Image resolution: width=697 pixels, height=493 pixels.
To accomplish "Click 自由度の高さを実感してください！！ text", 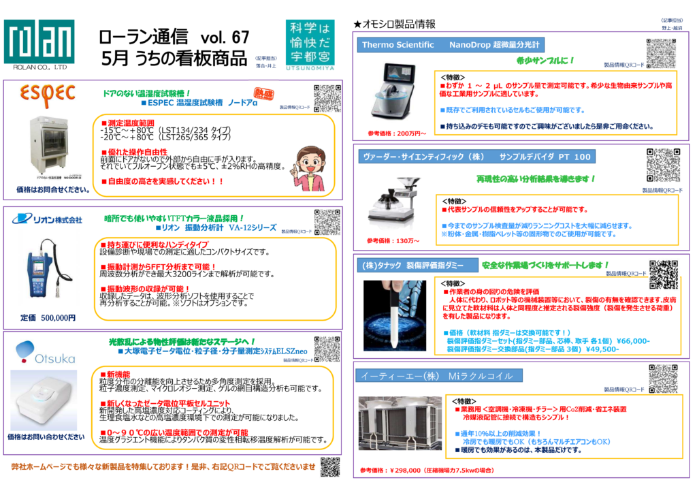I will [162, 181].
